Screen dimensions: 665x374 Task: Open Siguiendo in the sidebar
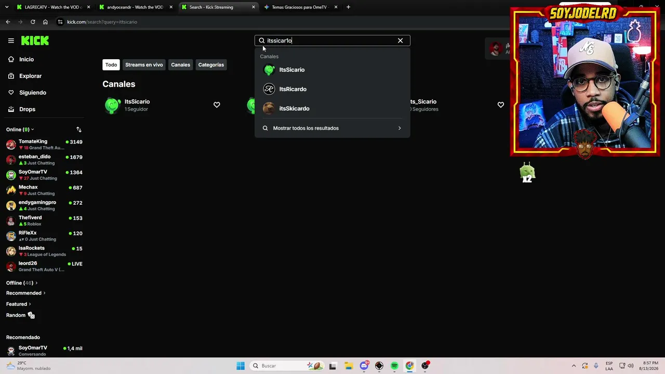33,92
